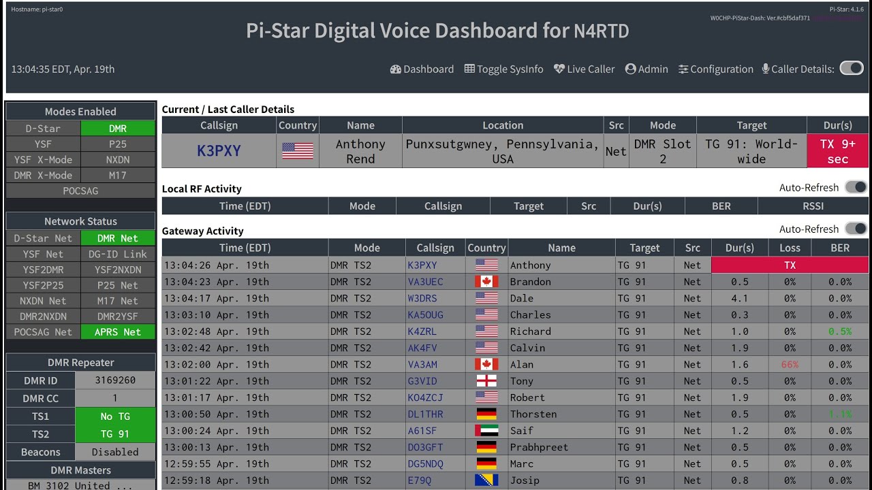
Task: Click the US flag beside K3PXY
Action: 297,150
